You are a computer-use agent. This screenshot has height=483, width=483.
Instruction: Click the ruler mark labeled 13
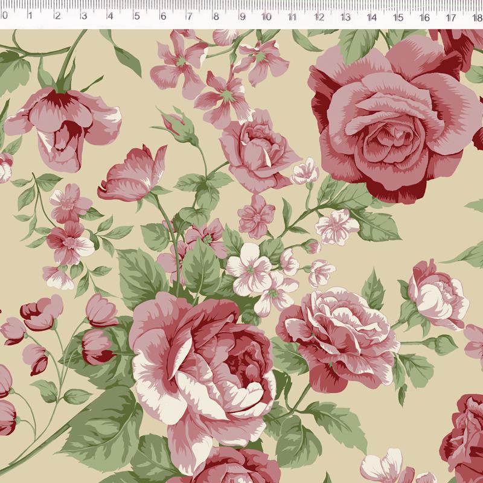tap(346, 17)
